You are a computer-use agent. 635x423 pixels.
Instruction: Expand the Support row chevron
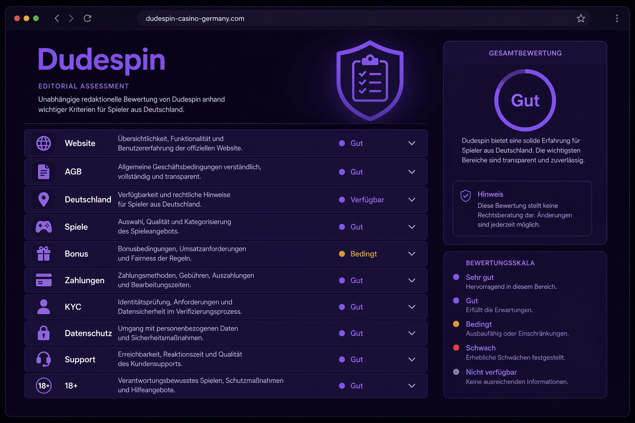[412, 359]
